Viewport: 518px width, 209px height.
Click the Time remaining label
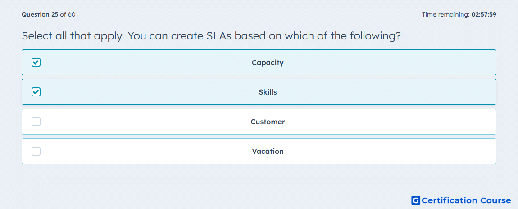pos(446,14)
